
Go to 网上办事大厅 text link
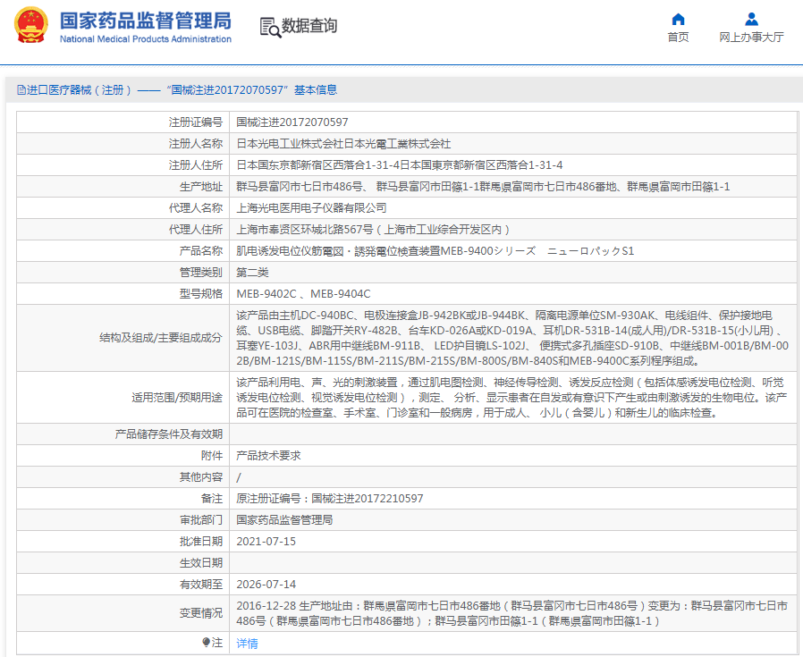click(751, 38)
